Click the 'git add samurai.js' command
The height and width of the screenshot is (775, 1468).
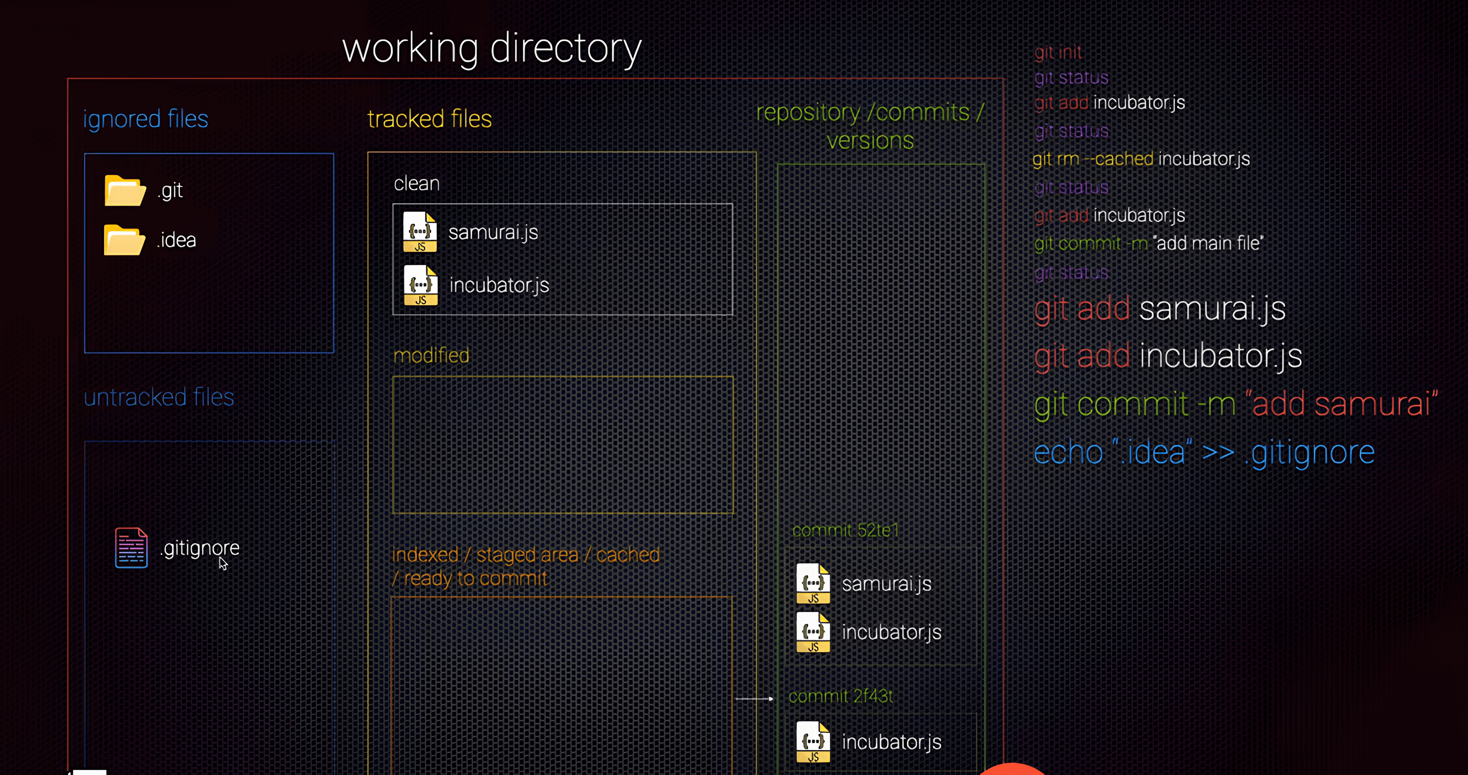1160,309
